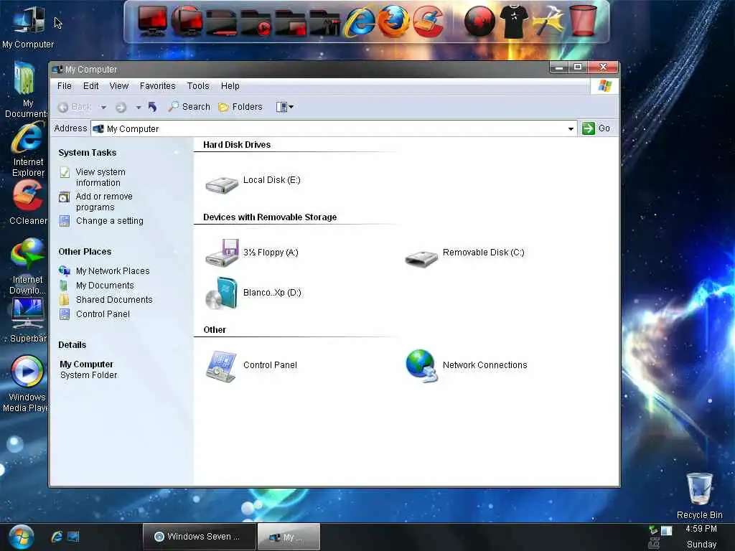
Task: Open the Forward button history dropdown
Action: (139, 108)
